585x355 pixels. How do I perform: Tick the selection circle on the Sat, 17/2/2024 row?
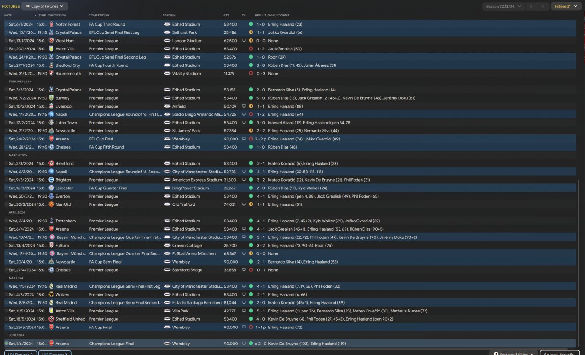click(6, 123)
